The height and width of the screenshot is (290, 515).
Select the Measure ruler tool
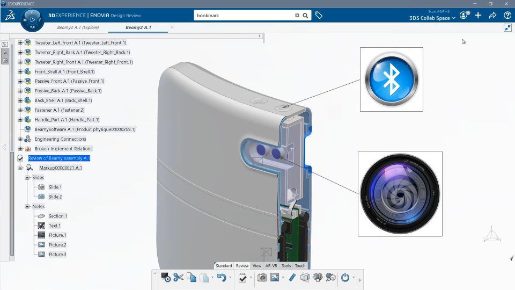[x=292, y=278]
